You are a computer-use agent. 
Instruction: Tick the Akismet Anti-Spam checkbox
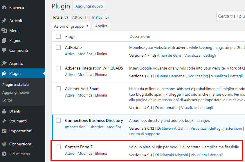(58, 89)
